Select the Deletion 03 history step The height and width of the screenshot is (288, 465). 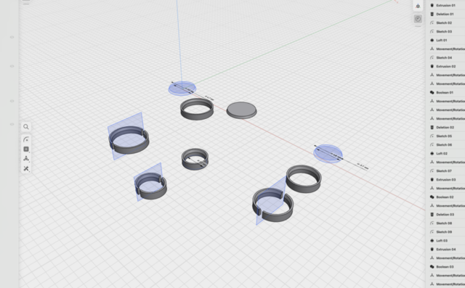pos(445,215)
